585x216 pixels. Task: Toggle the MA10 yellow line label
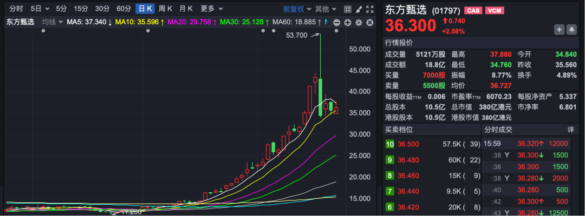[x=140, y=22]
